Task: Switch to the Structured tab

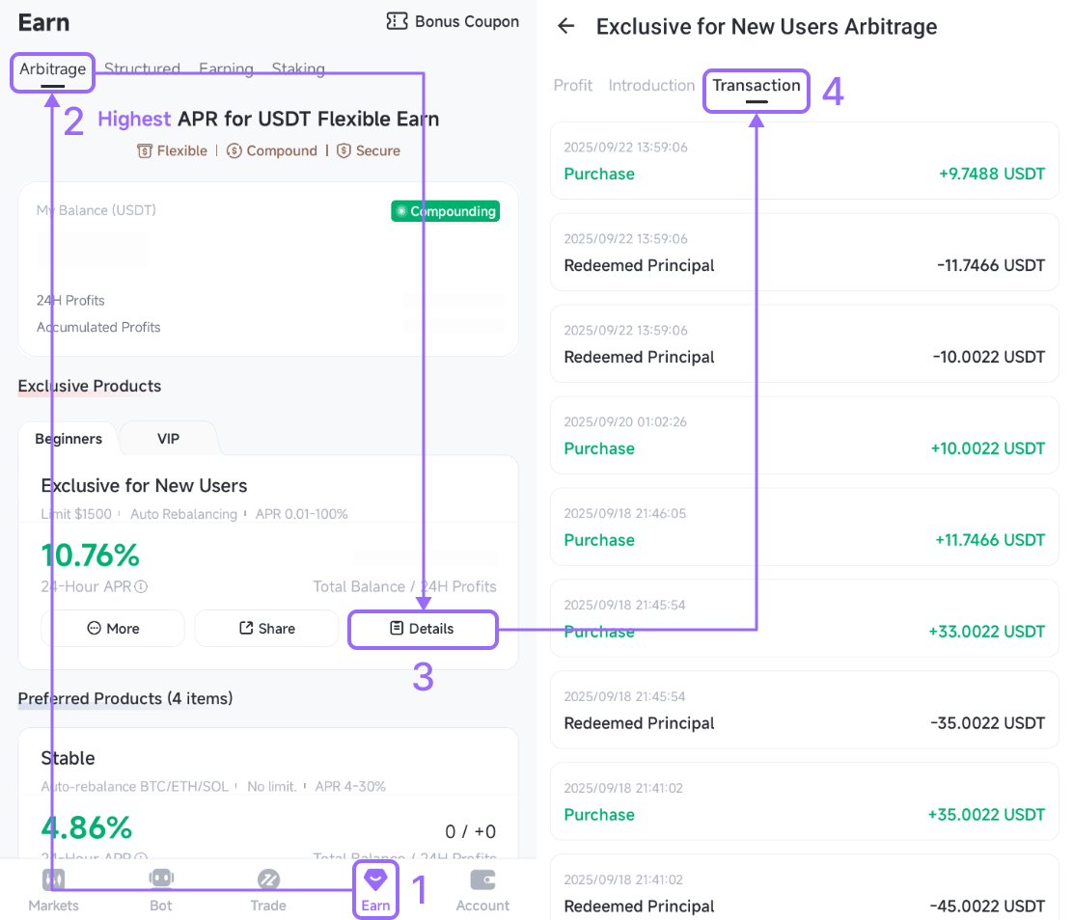Action: [143, 69]
